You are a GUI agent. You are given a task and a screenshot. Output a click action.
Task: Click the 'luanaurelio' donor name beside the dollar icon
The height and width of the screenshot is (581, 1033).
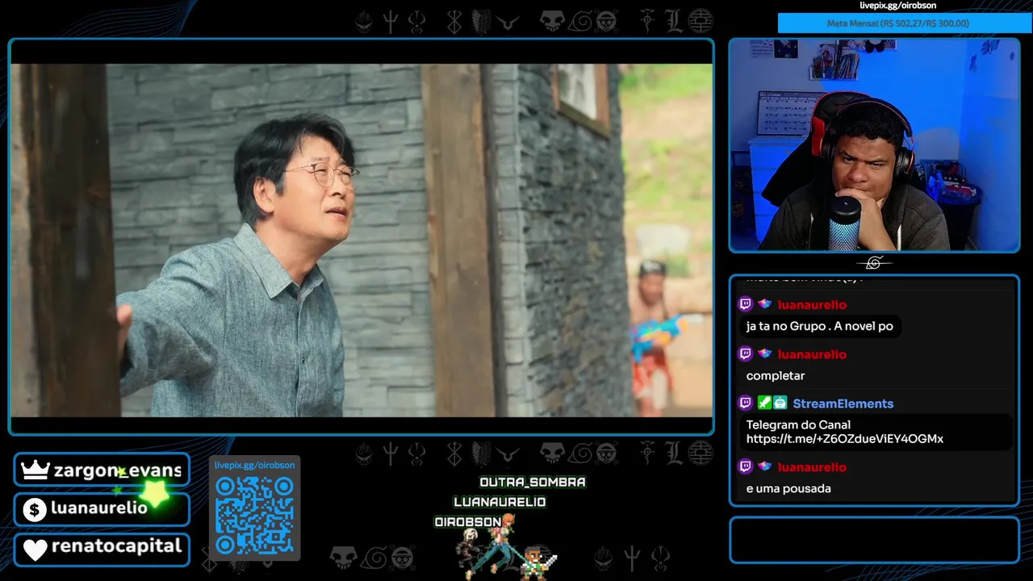[98, 508]
